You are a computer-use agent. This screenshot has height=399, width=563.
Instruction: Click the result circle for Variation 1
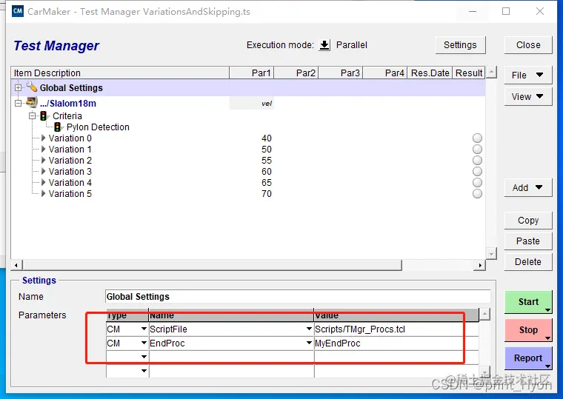(477, 150)
